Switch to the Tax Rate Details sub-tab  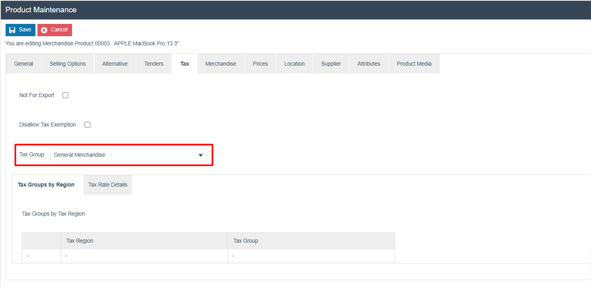pyautogui.click(x=108, y=185)
